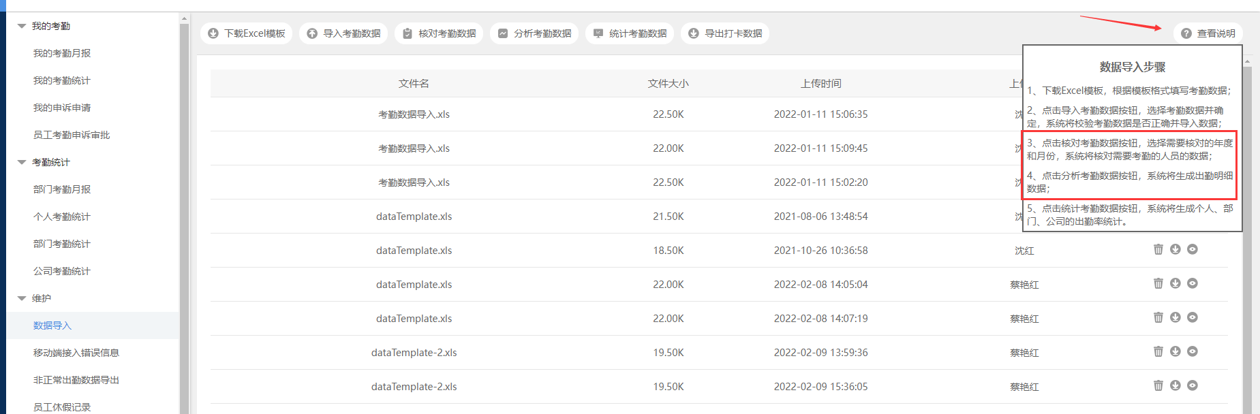Viewport: 1260px width, 414px height.
Task: Delete the dataTemplate.xls file uploaded 2021-10-26
Action: tap(1158, 249)
